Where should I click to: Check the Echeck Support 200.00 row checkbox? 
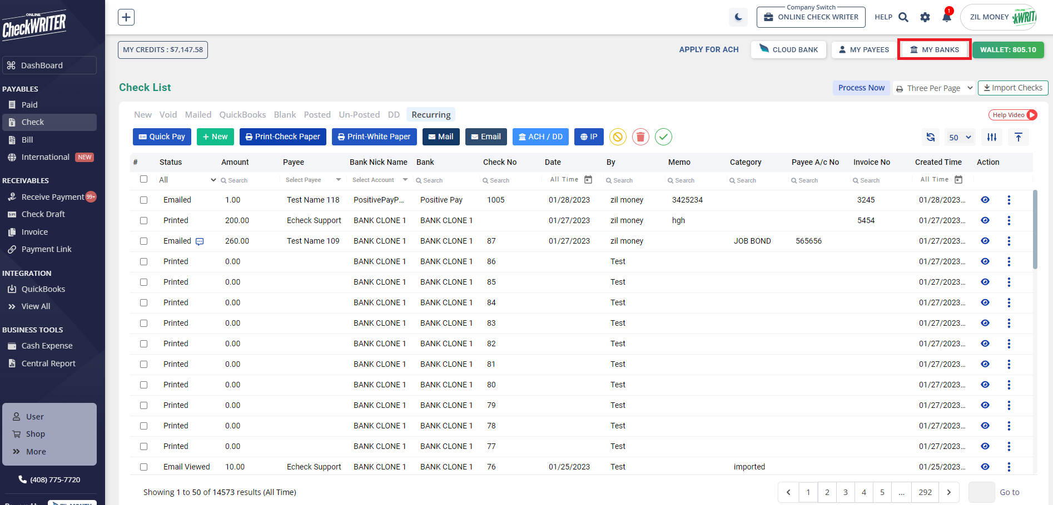pyautogui.click(x=144, y=220)
